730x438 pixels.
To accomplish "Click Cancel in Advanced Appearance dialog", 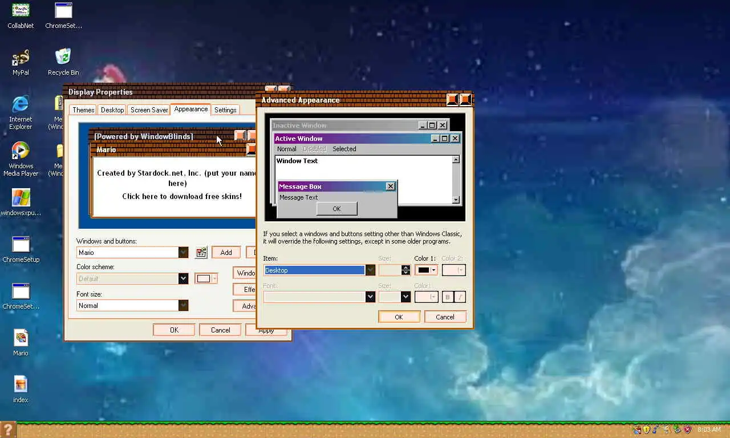I will click(x=445, y=317).
